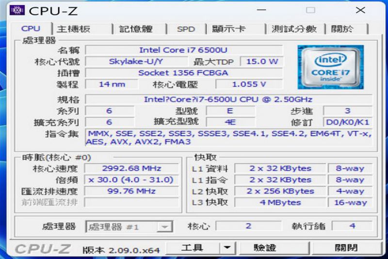Click the Intel Core i7 inside logo

(x=331, y=67)
